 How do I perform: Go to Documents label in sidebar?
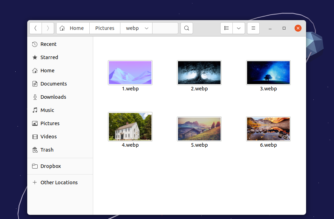click(x=54, y=84)
